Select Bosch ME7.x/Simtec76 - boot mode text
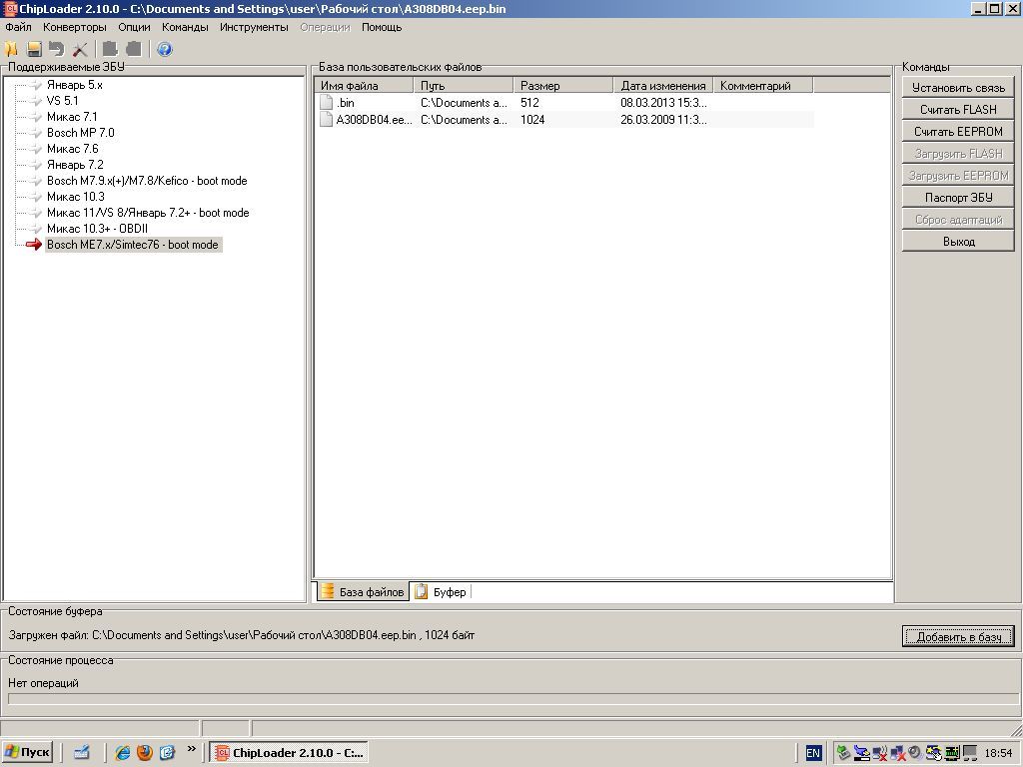Viewport: 1023px width, 767px height. pyautogui.click(x=134, y=245)
